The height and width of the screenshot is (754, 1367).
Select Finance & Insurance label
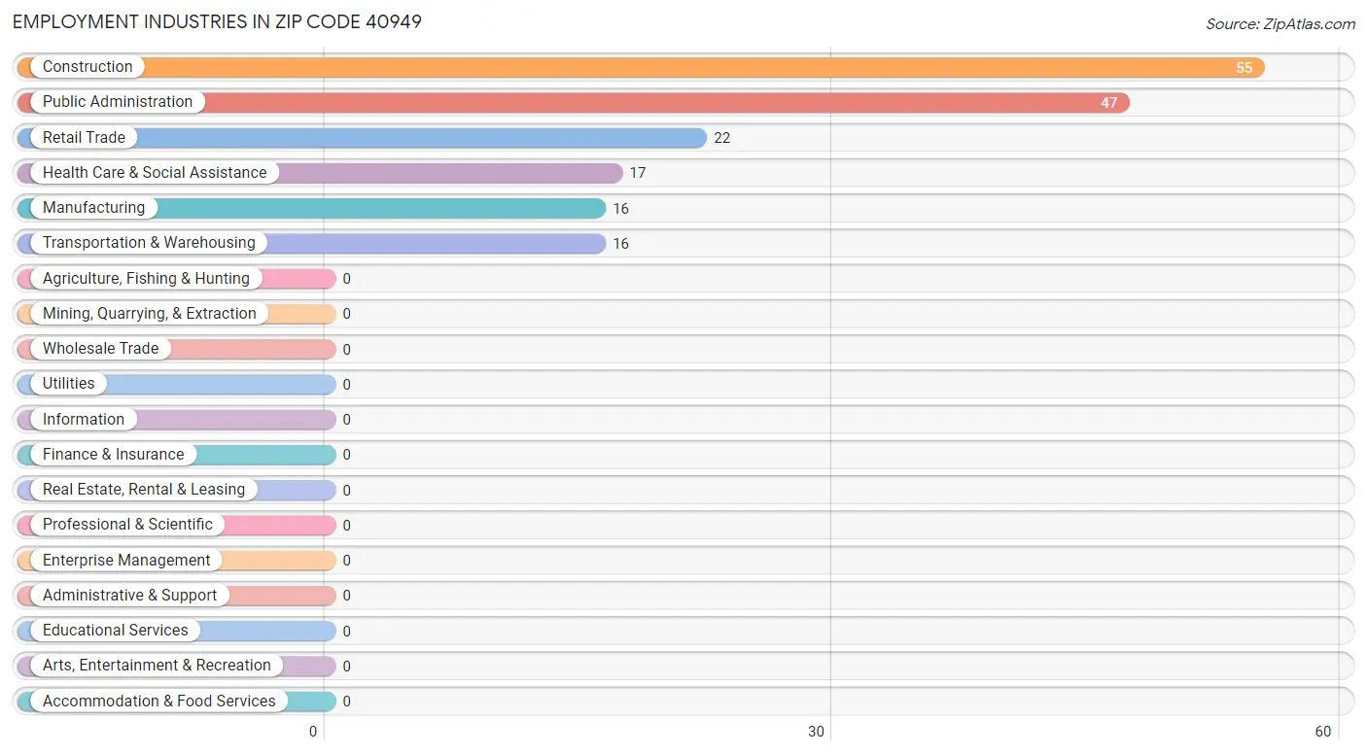click(113, 455)
